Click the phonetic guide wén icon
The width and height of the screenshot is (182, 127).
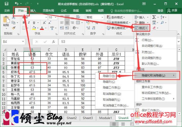tap(52, 28)
